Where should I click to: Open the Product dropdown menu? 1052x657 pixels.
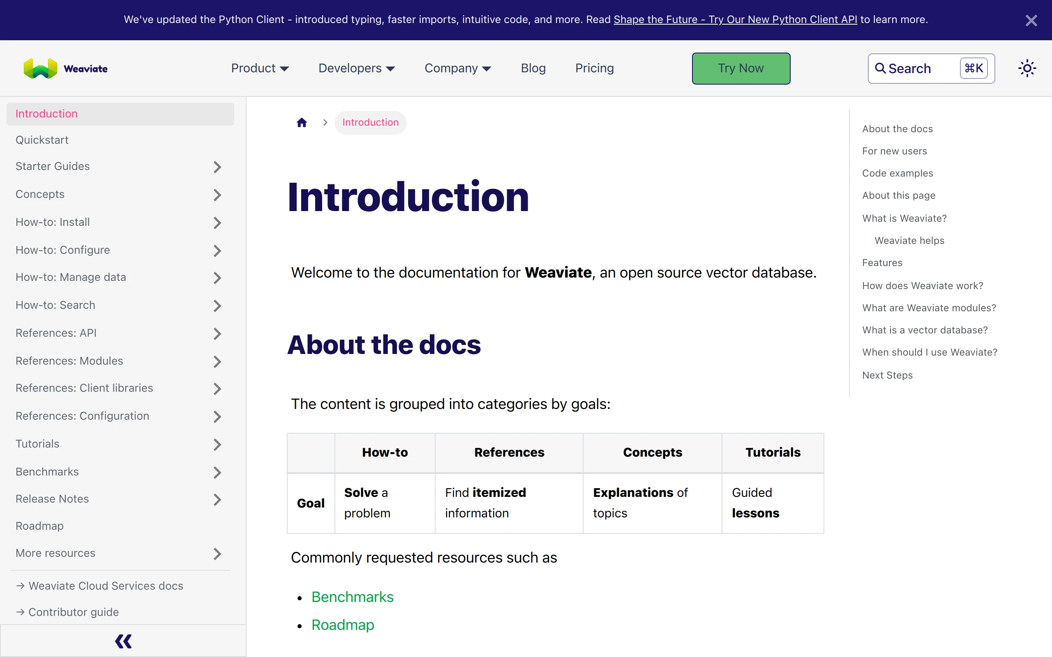(x=260, y=68)
